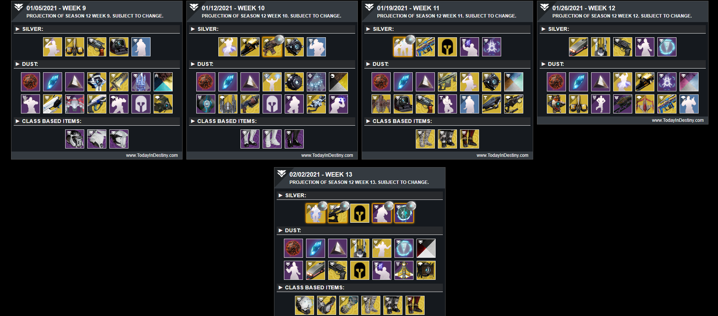Click the red-legged boots in Week 11 class items

[x=470, y=139]
